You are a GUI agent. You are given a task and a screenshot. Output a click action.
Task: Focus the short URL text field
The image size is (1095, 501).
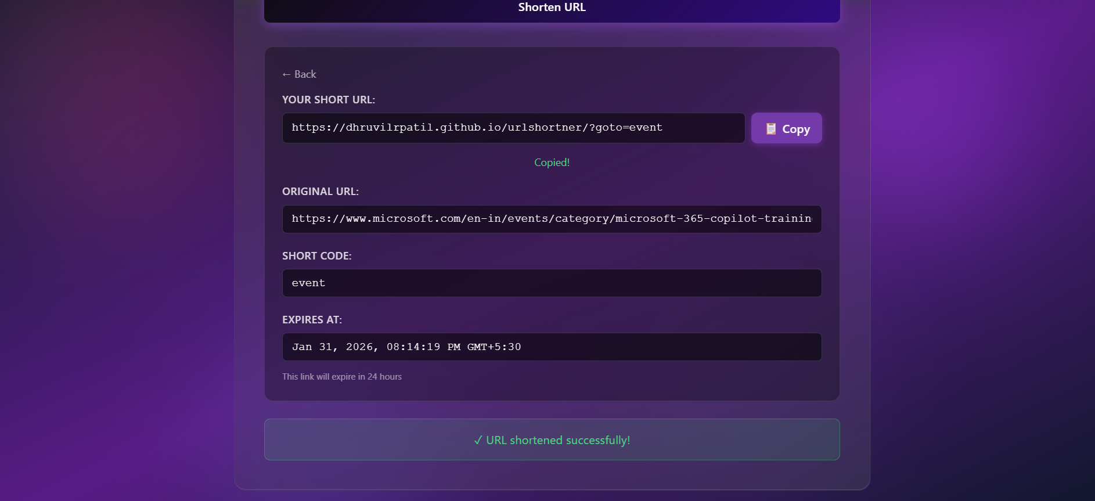[x=513, y=128]
